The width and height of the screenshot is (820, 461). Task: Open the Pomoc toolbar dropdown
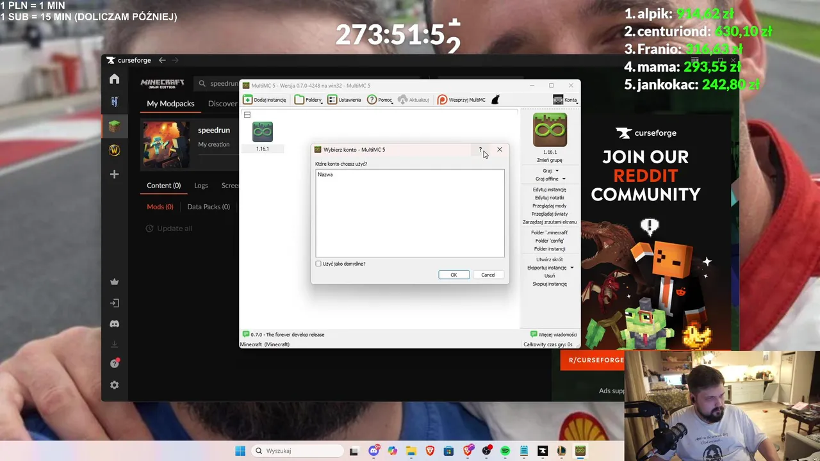tap(380, 100)
